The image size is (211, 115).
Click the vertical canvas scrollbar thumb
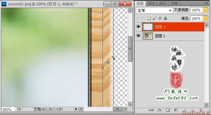pos(130,49)
